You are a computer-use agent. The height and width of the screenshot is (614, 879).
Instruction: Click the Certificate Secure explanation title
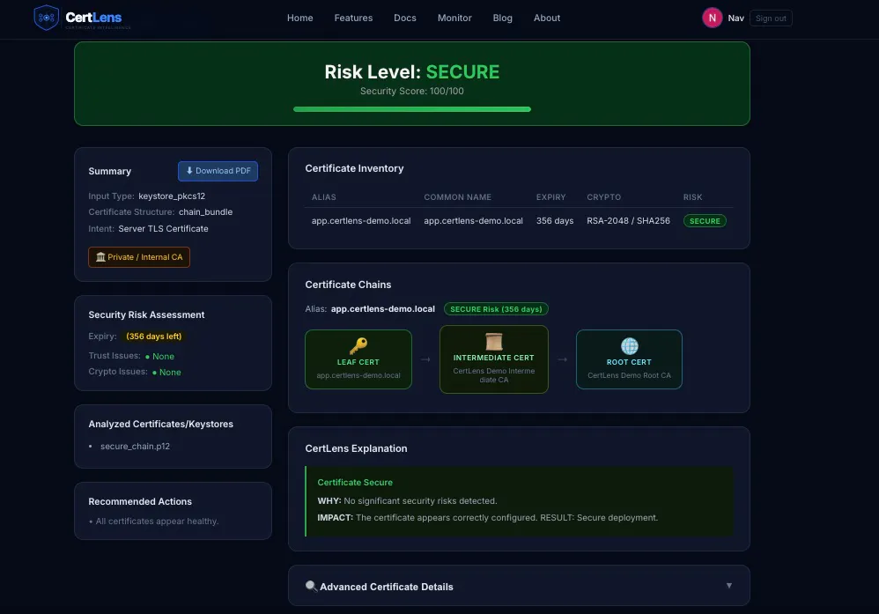[x=355, y=482]
